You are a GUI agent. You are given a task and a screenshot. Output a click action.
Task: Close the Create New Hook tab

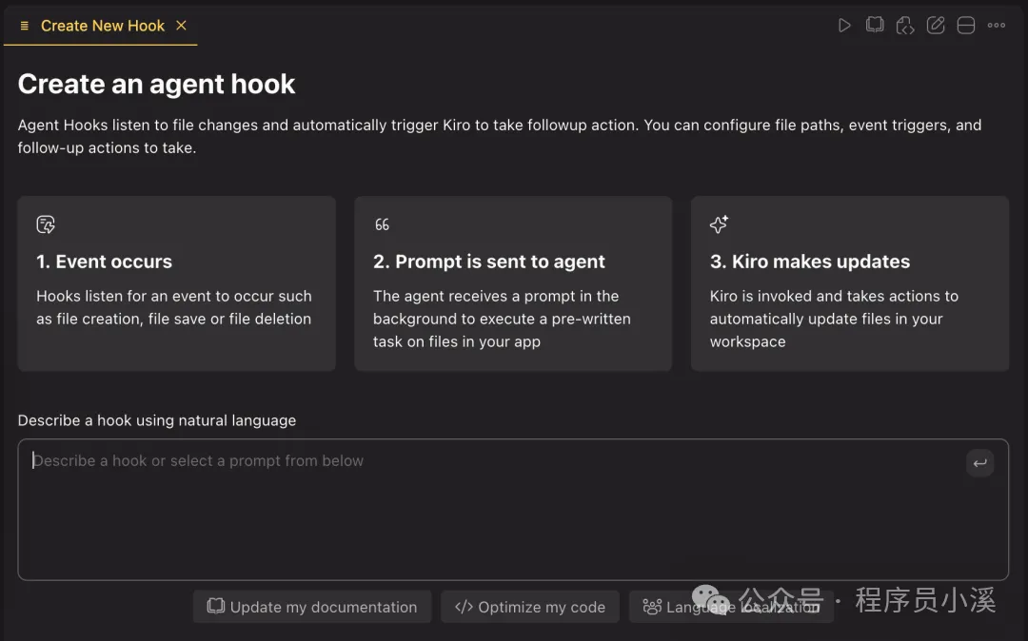click(182, 26)
